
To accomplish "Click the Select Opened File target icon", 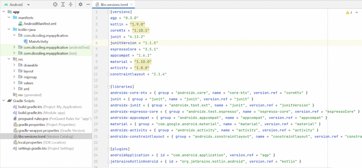I will [x=55, y=4].
